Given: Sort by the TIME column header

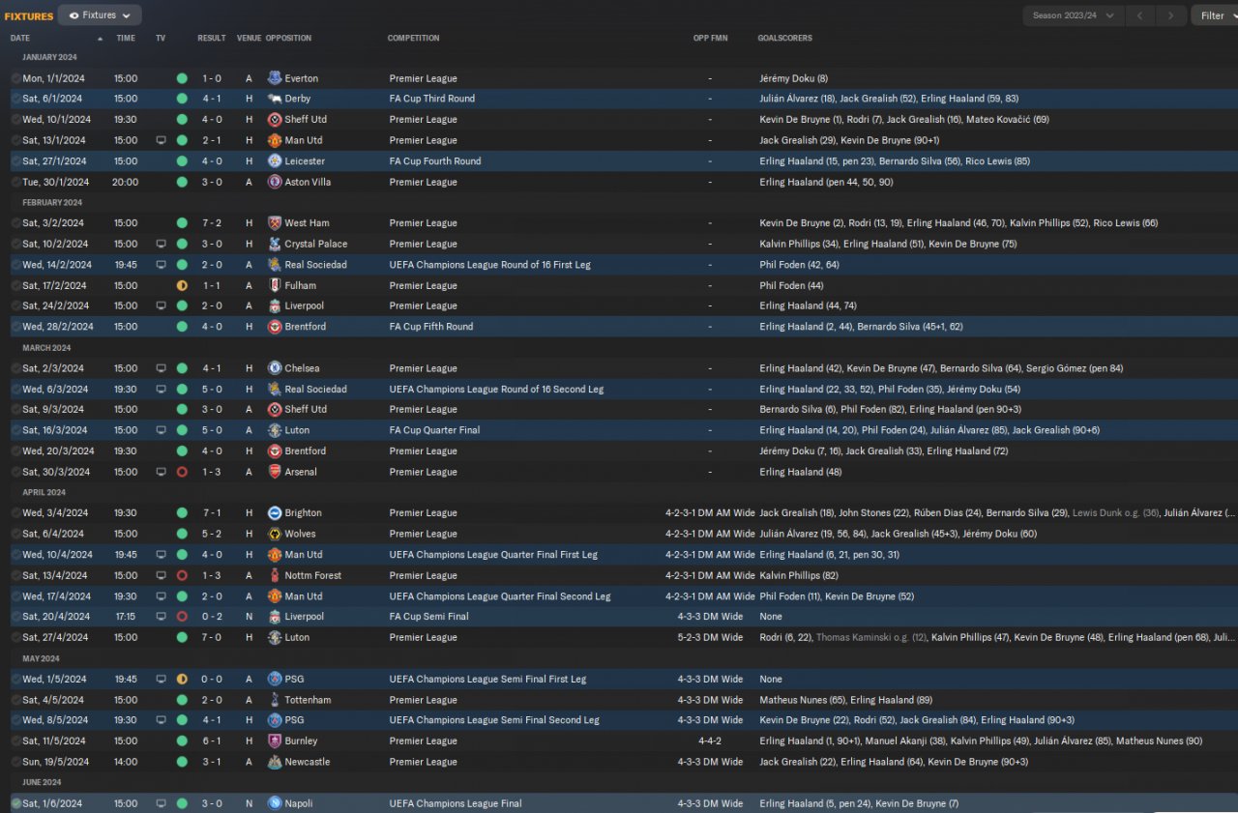Looking at the screenshot, I should pyautogui.click(x=126, y=39).
